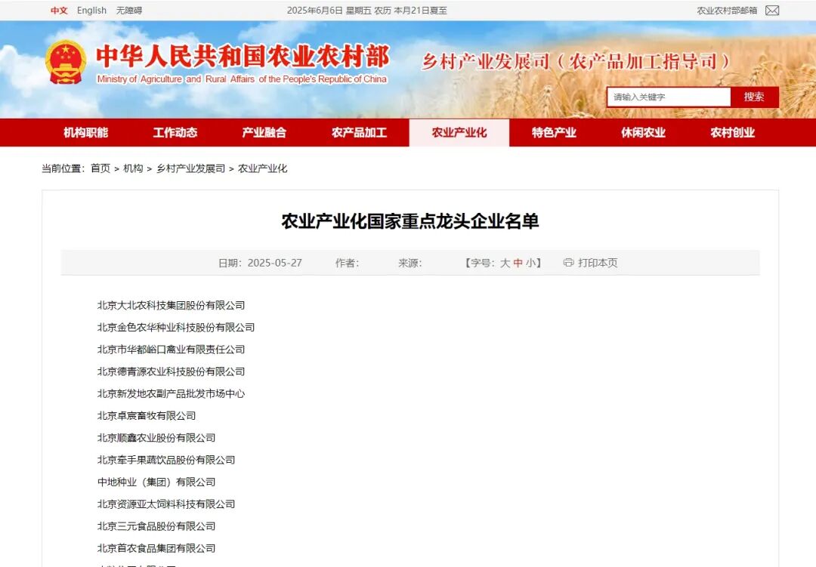Click the 中文 language option
Viewport: 816px width, 567px height.
59,11
